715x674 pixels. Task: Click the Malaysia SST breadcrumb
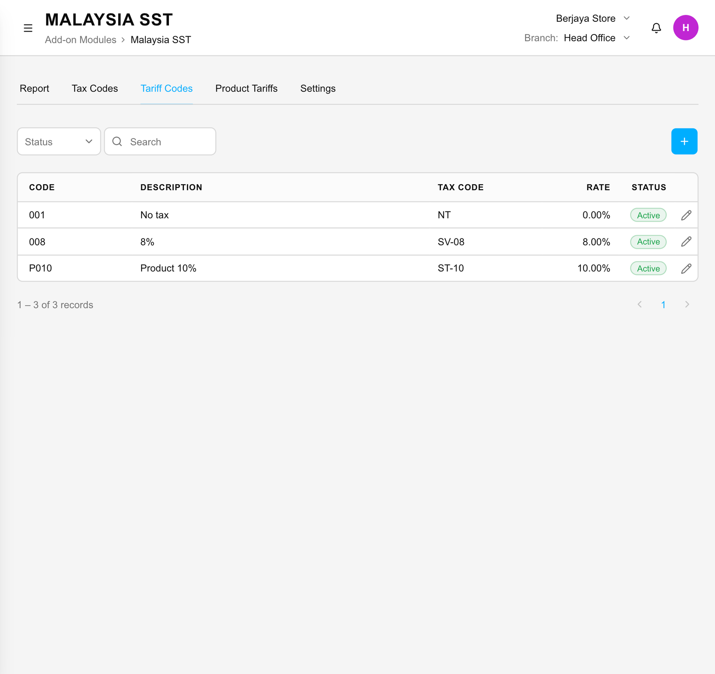(x=161, y=40)
